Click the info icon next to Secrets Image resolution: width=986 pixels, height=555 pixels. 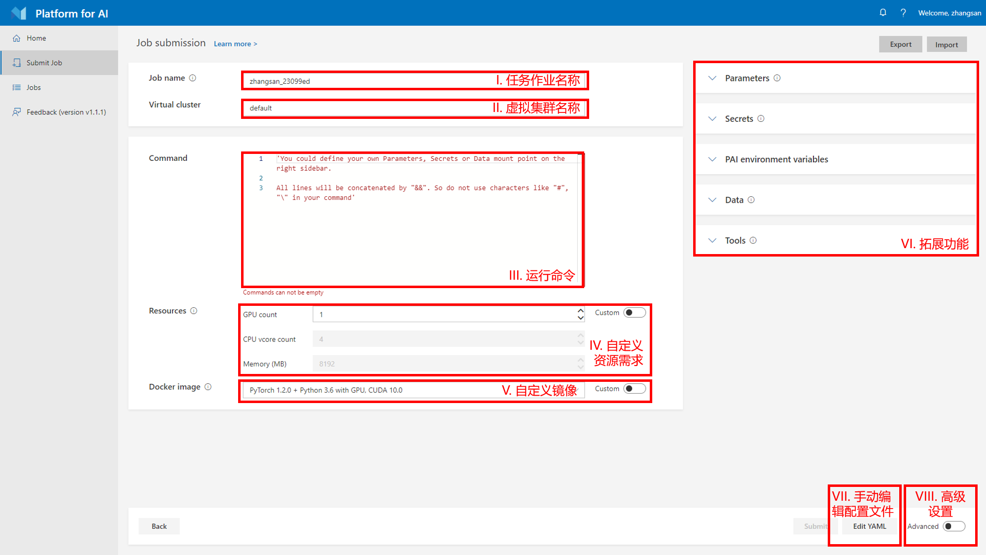point(761,118)
